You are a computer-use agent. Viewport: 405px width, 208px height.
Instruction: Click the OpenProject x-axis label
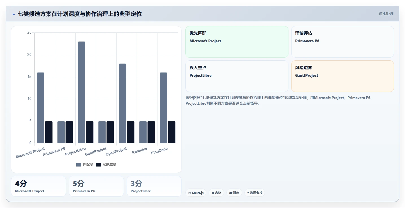pyautogui.click(x=116, y=152)
